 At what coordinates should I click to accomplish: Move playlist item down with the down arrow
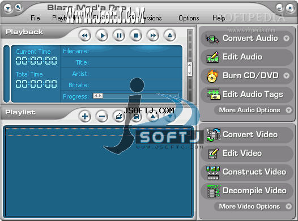(x=170, y=116)
